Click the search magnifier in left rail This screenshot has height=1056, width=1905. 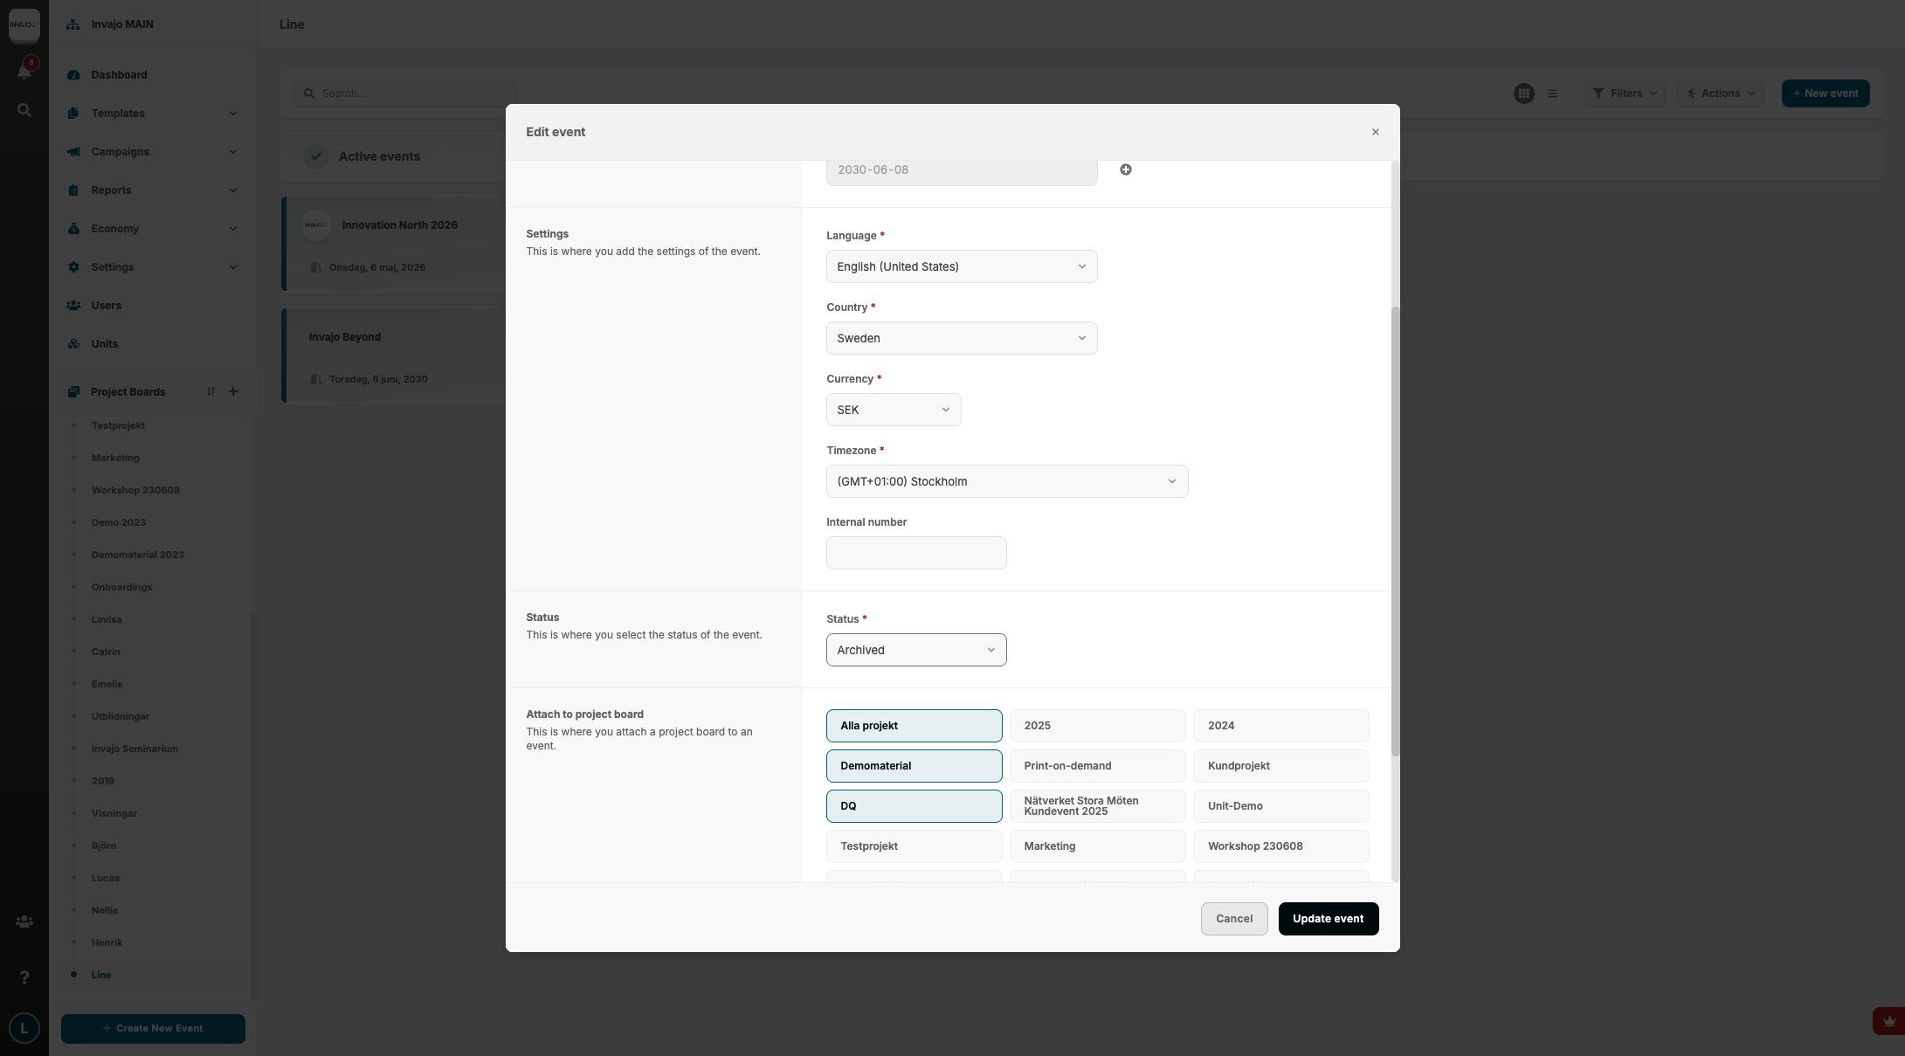coord(24,111)
